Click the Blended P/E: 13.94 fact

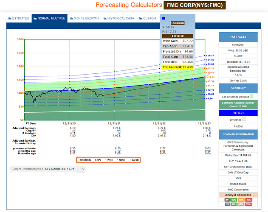click(238, 62)
